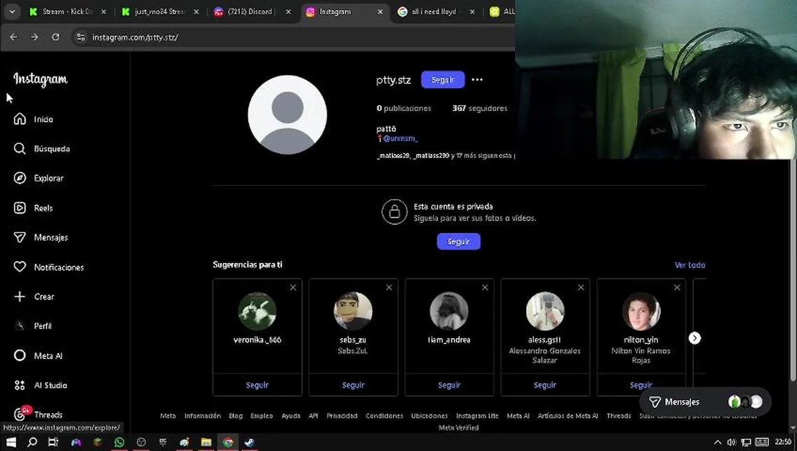Open Perfil in sidebar
Screen dimensions: 797x451
[34, 326]
